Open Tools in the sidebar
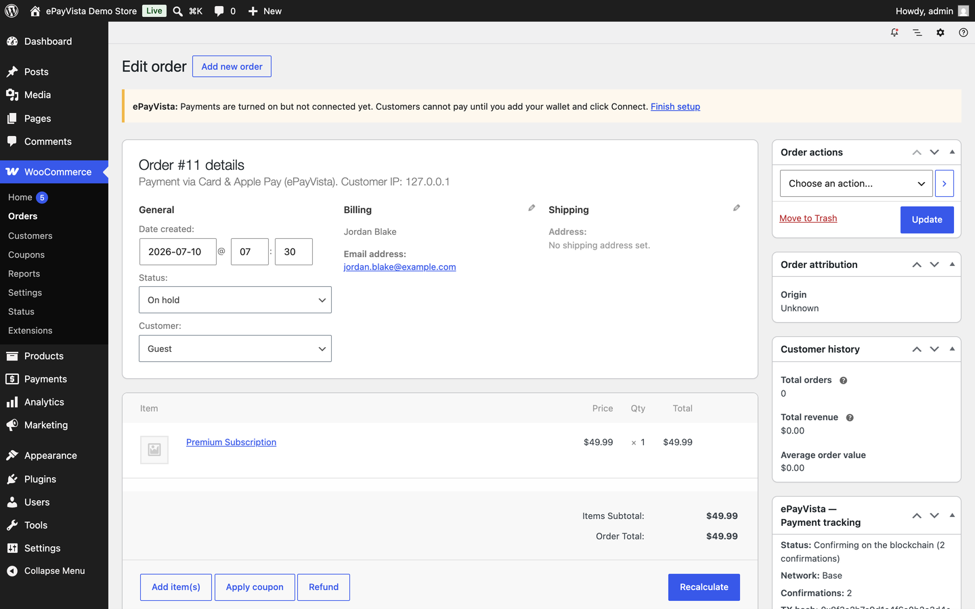Screen dimensions: 975x609 click(54, 525)
